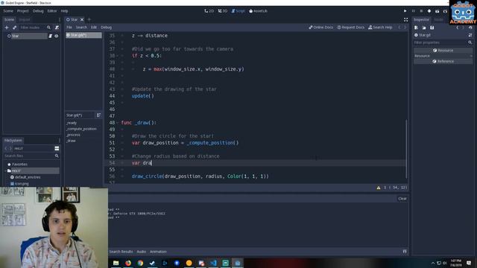
Task: Open script editor Debug menu
Action: pyautogui.click(x=106, y=28)
